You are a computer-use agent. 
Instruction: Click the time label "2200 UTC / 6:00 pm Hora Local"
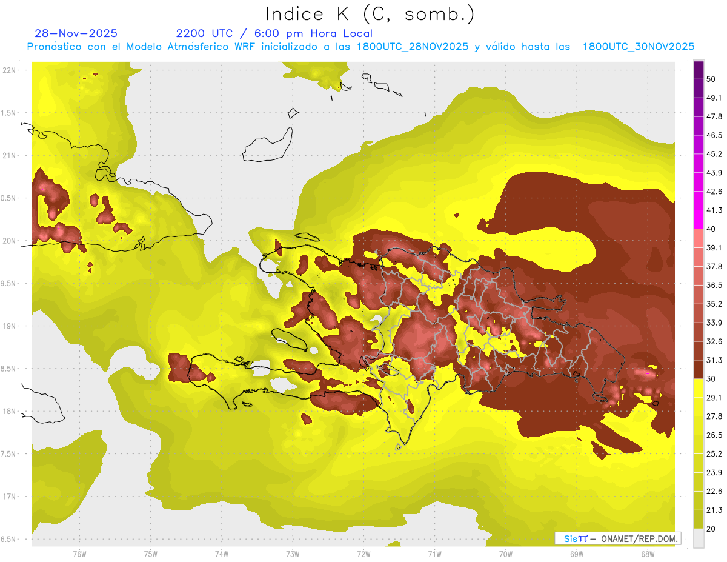(274, 33)
